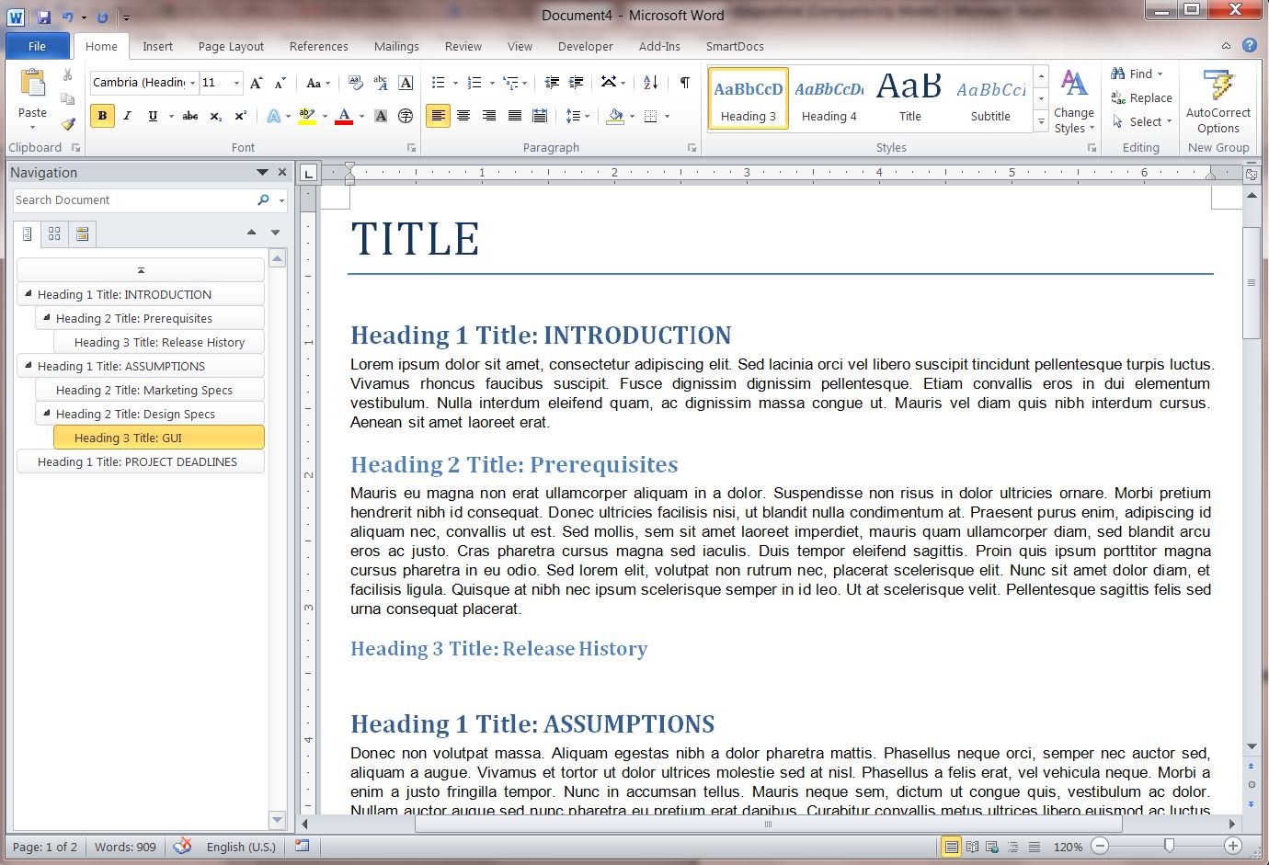Grow the font size
Image resolution: width=1269 pixels, height=865 pixels.
pos(257,83)
